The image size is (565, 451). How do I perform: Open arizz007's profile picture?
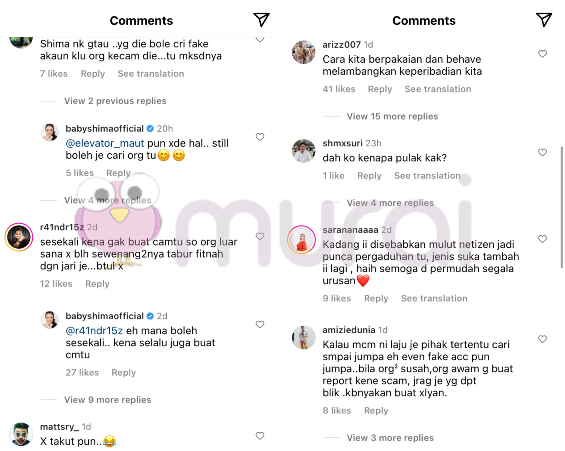303,52
